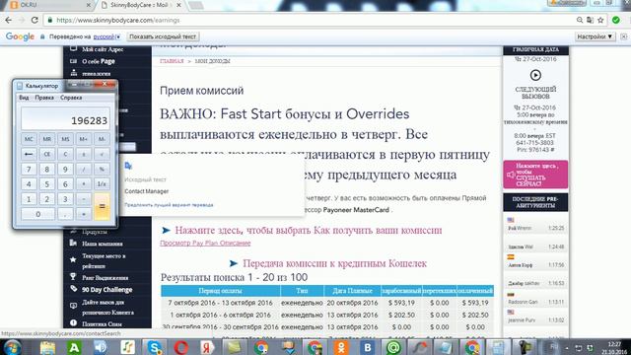This screenshot has height=355, width=631.
Task: Open the русский language dropdown
Action: [106, 36]
